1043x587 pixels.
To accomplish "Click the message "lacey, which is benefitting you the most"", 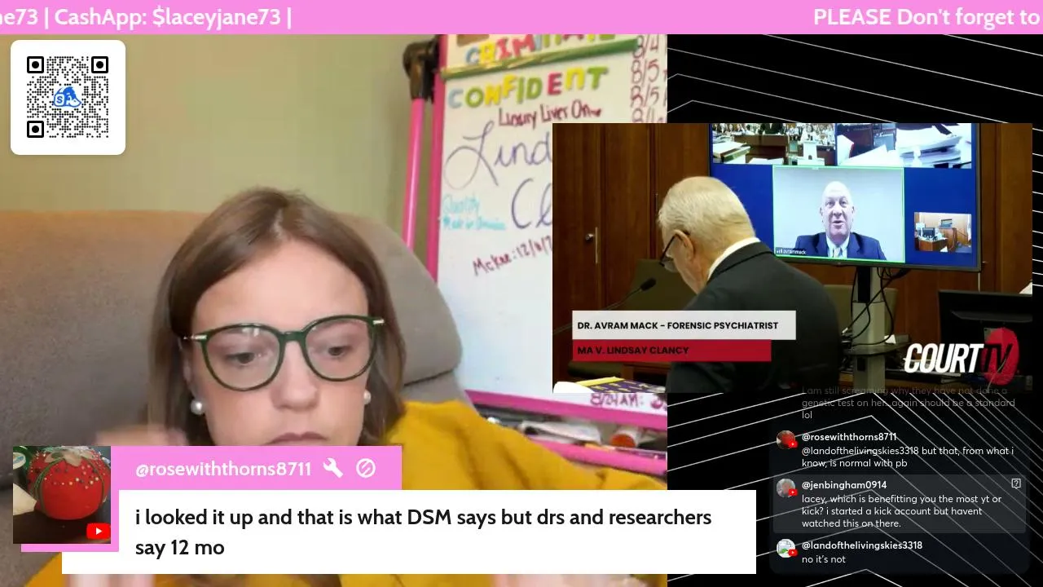I will (902, 511).
